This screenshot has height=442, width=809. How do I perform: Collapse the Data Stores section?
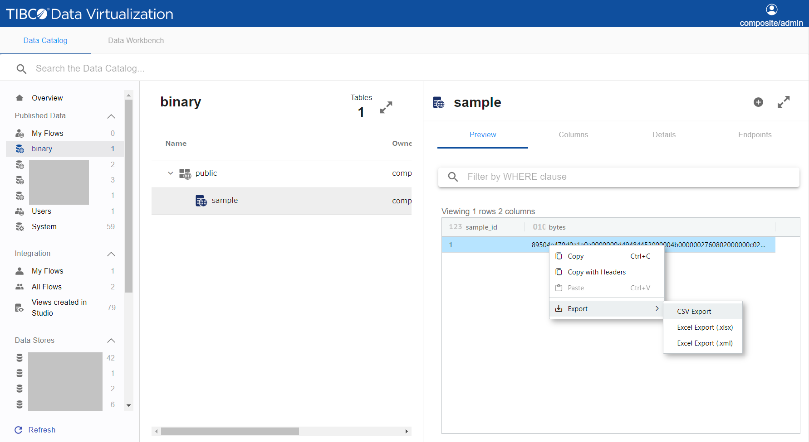111,341
